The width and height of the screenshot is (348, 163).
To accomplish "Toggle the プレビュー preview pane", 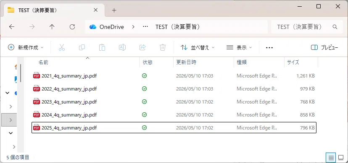I will (324, 47).
